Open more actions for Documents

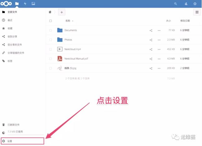(159, 30)
